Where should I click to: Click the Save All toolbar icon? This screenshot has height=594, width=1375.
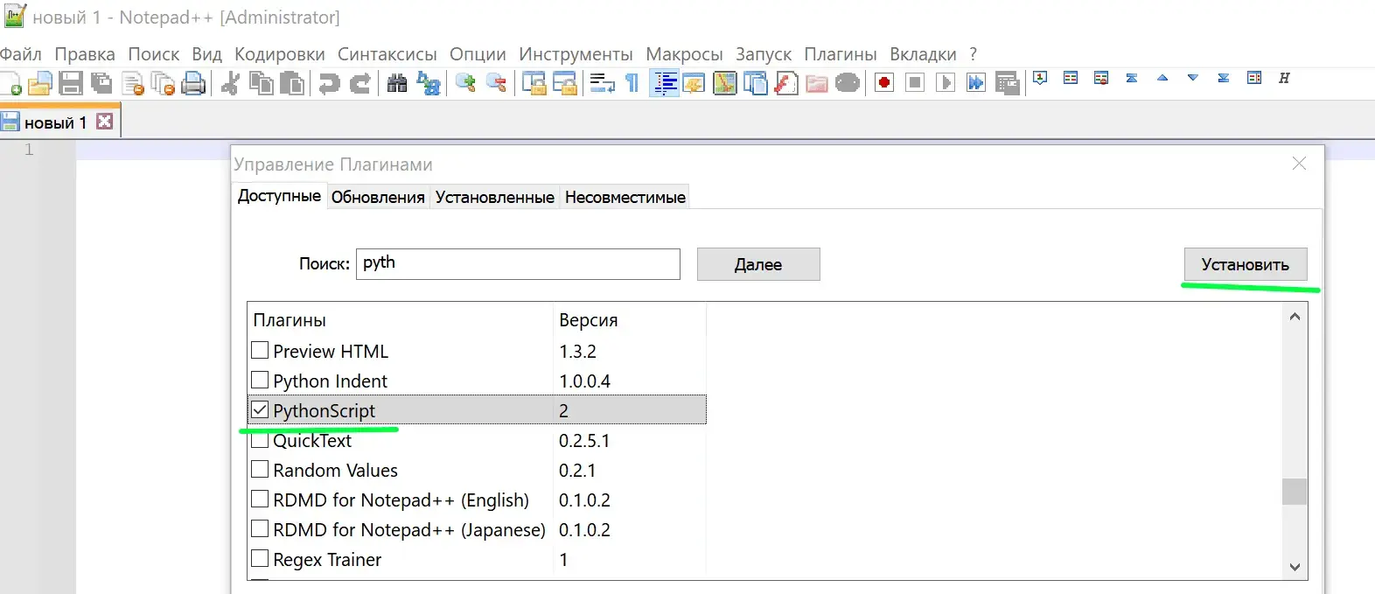tap(101, 83)
